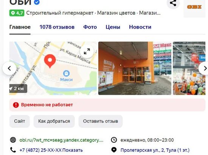Click the blue verified checkmark badge

pyautogui.click(x=37, y=2)
